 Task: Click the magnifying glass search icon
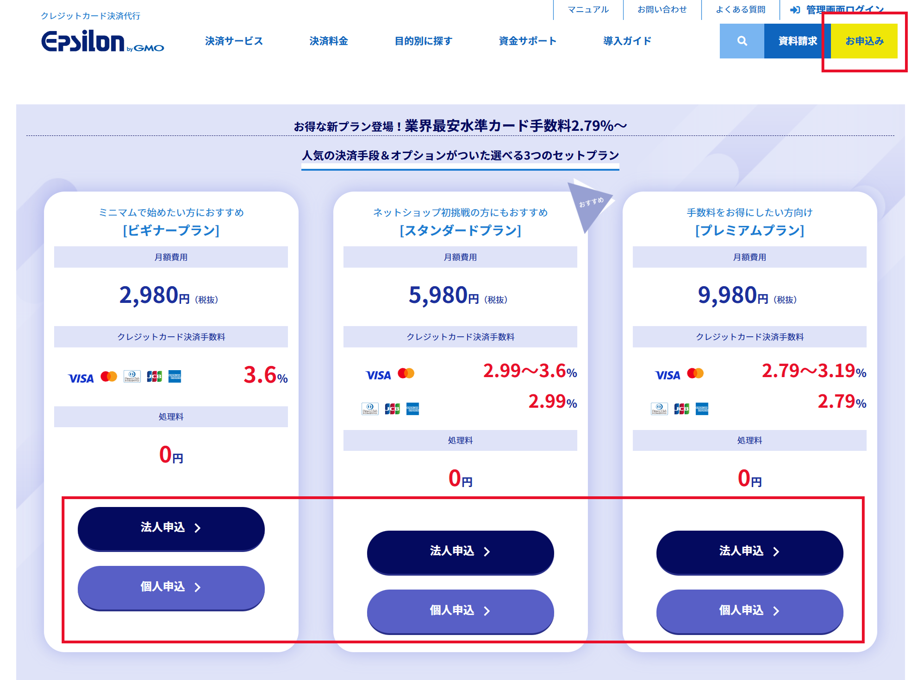pos(742,41)
